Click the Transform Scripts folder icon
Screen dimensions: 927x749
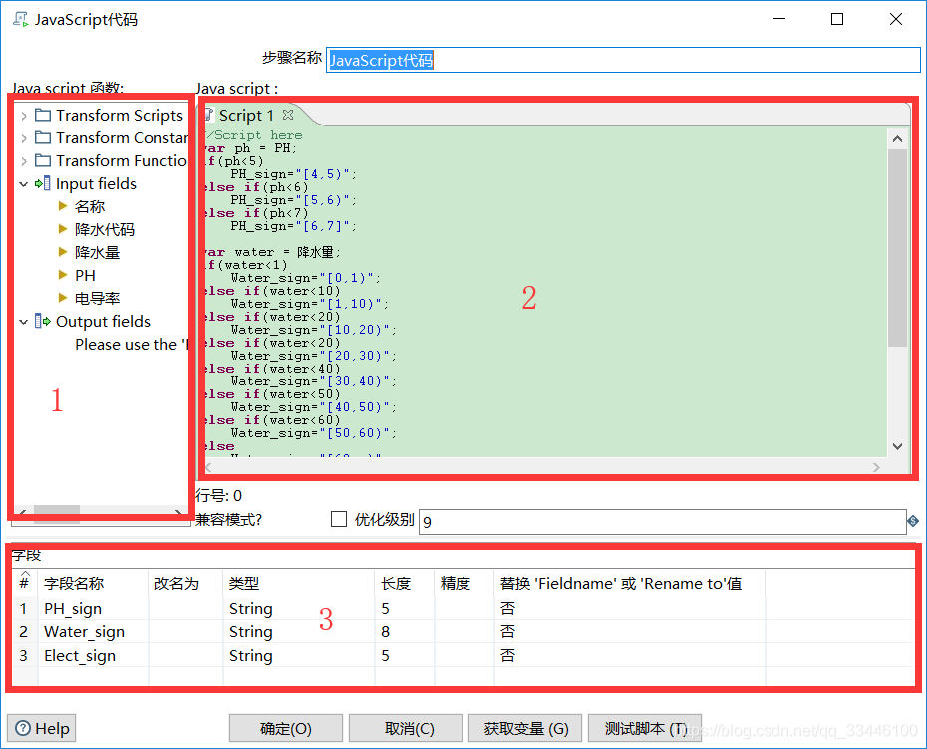coord(43,115)
